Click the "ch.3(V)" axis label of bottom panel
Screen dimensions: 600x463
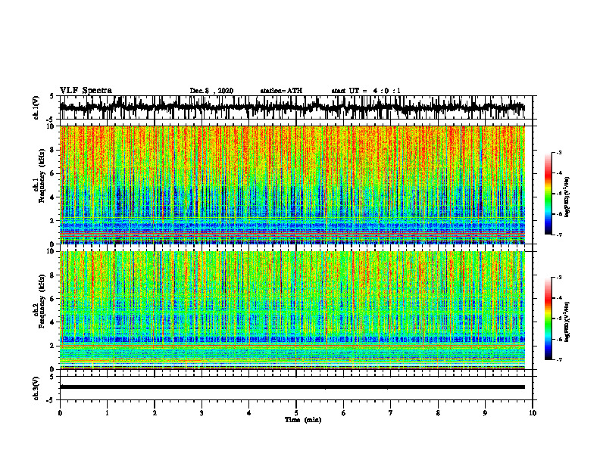point(36,388)
